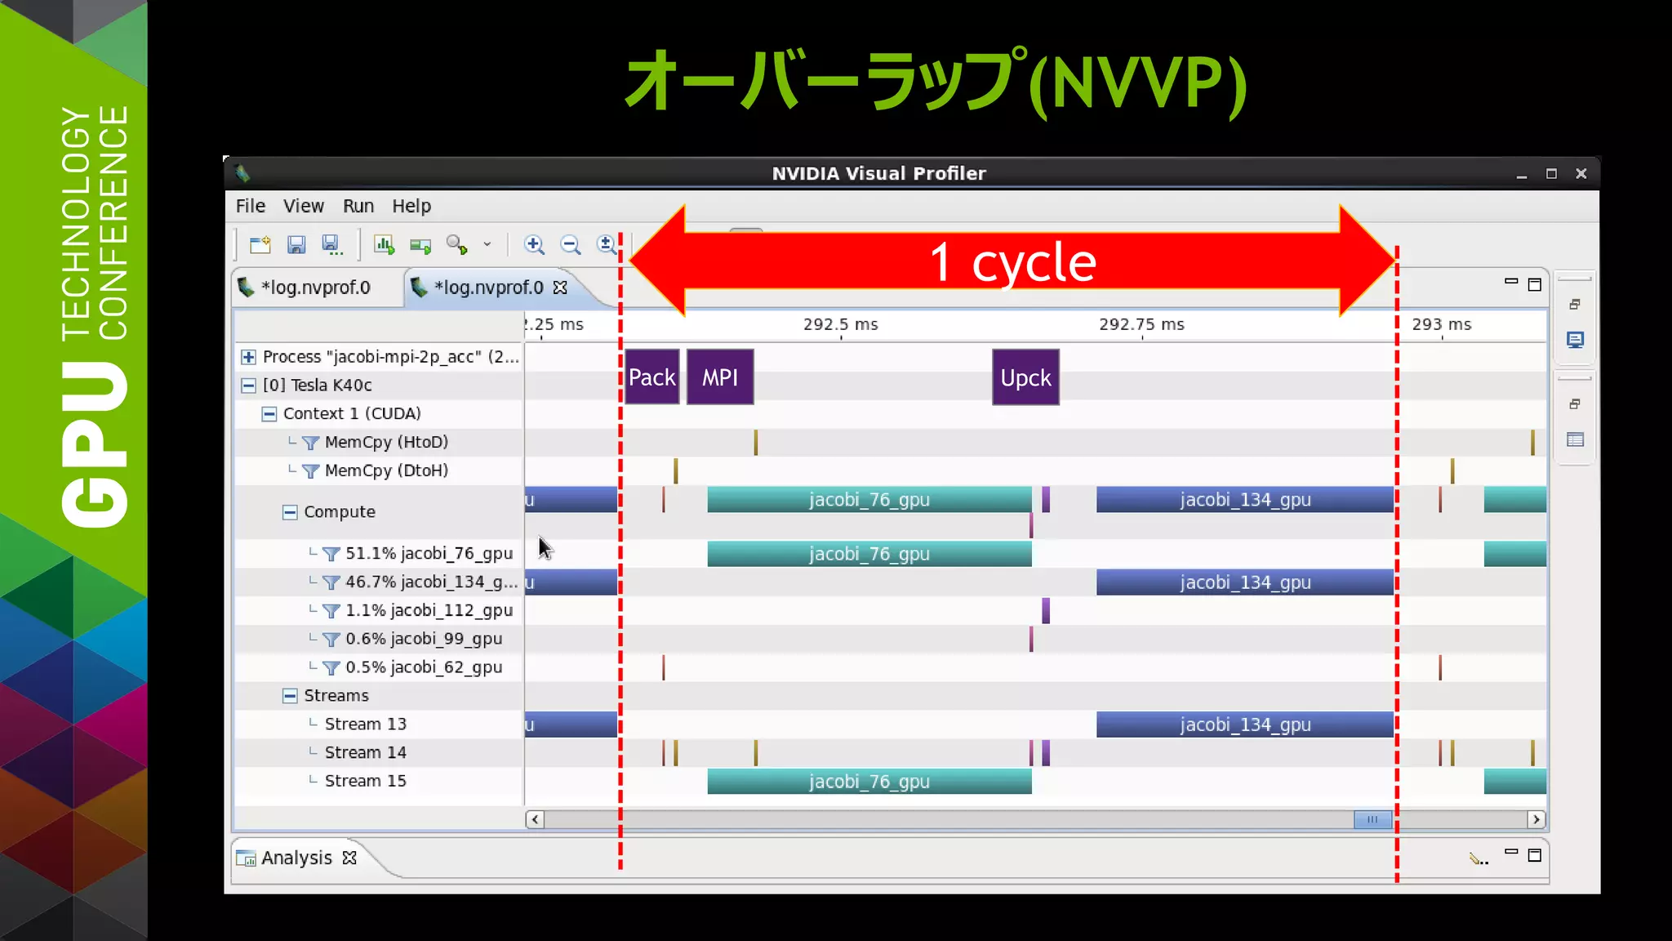Image resolution: width=1672 pixels, height=941 pixels.
Task: Select jacobi_134_gpu block in the 46.7% row
Action: click(1245, 582)
